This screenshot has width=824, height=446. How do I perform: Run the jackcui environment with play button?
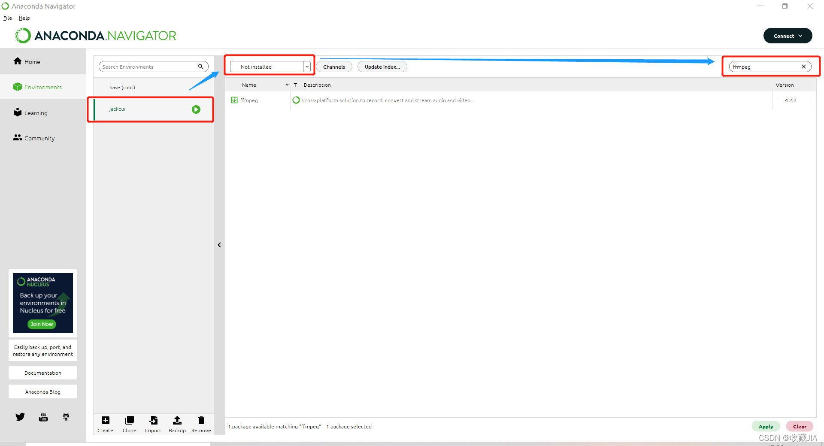[196, 109]
